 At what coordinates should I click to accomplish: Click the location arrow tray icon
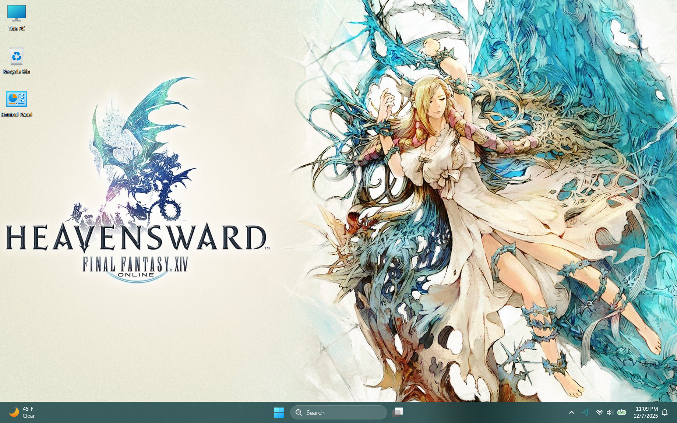pyautogui.click(x=586, y=412)
